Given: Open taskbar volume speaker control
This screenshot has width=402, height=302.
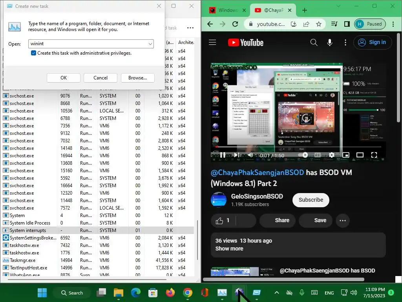Looking at the screenshot, I should pyautogui.click(x=354, y=293).
